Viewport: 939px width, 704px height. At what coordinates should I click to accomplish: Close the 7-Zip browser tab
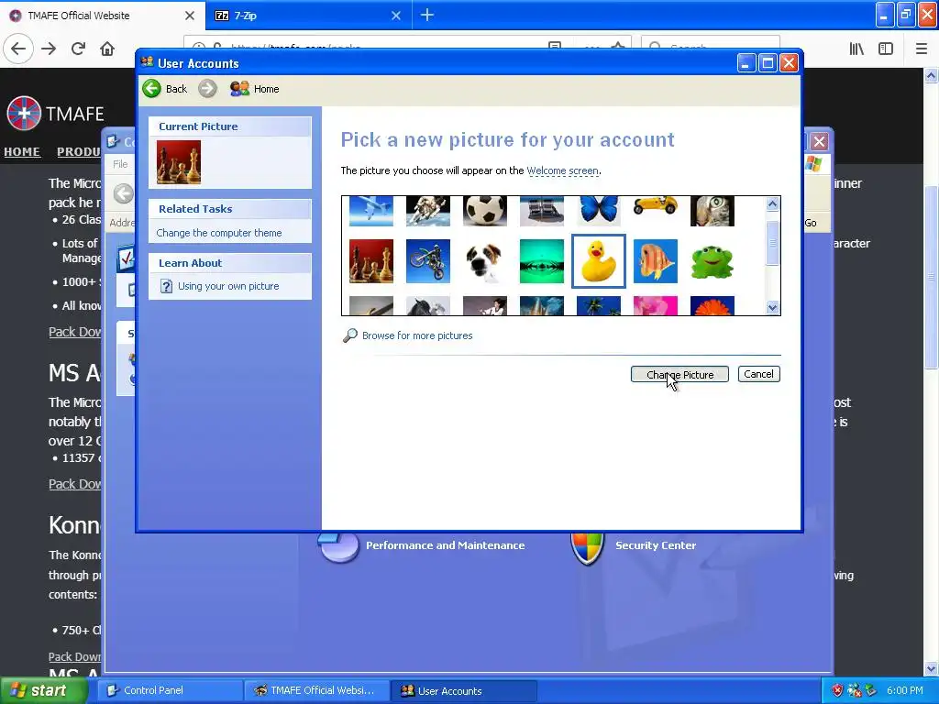tap(396, 16)
